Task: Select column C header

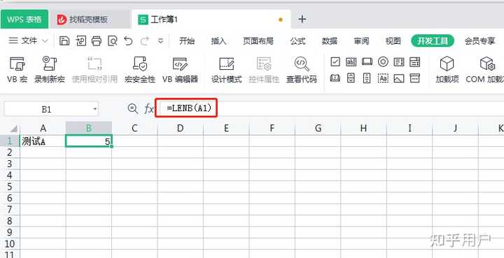Action: (x=134, y=129)
